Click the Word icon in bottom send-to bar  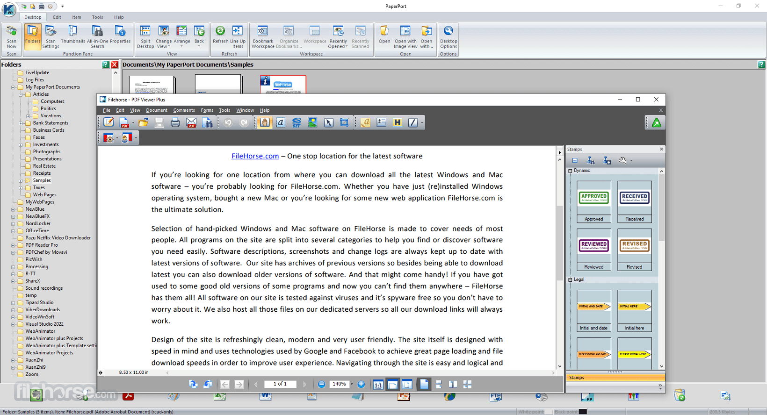click(x=266, y=396)
